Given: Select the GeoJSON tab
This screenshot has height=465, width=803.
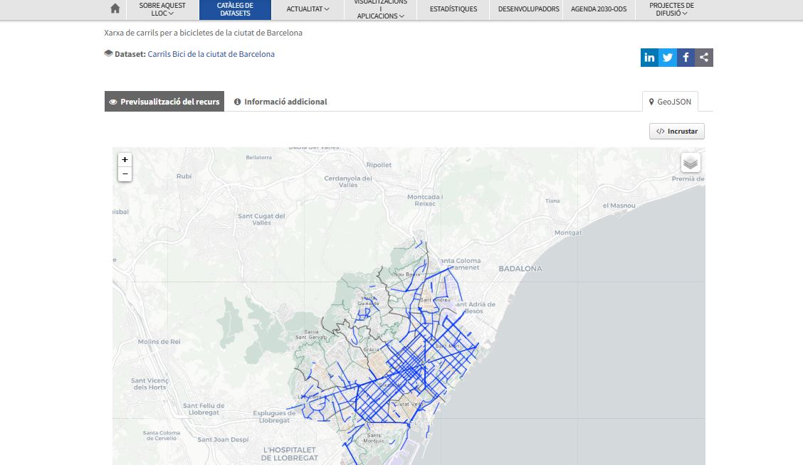Looking at the screenshot, I should (x=671, y=101).
